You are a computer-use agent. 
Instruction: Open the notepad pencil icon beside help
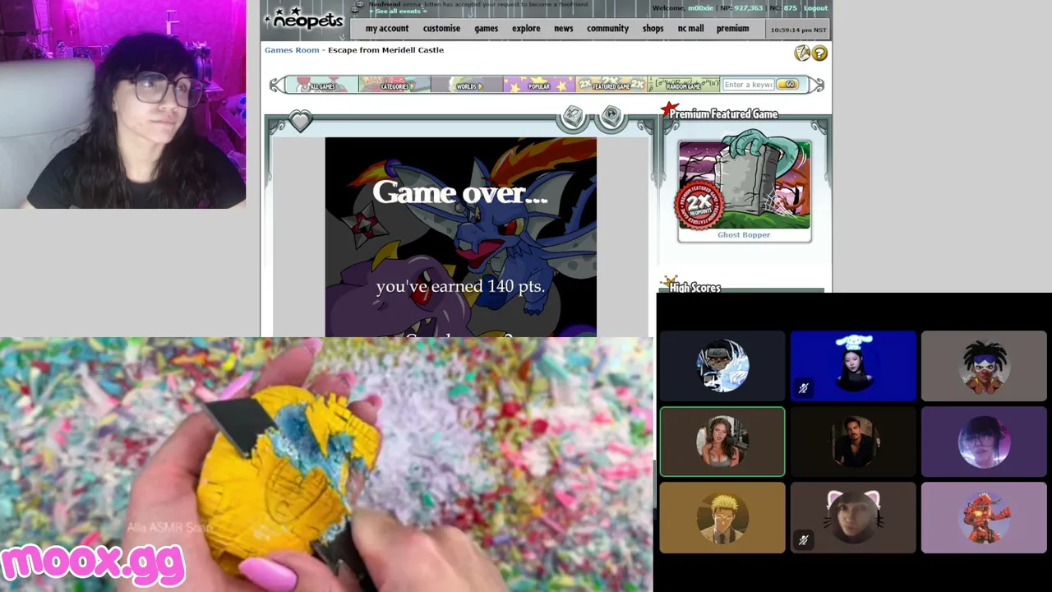pos(802,53)
